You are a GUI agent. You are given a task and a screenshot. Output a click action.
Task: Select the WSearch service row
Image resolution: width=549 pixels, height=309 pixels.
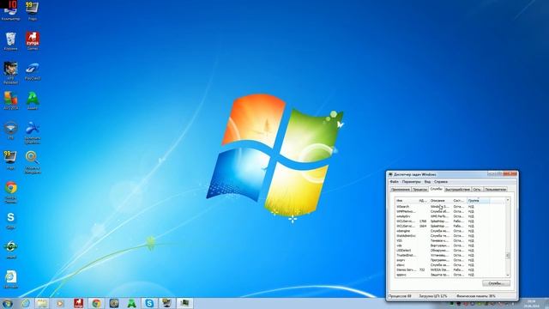[x=450, y=207]
